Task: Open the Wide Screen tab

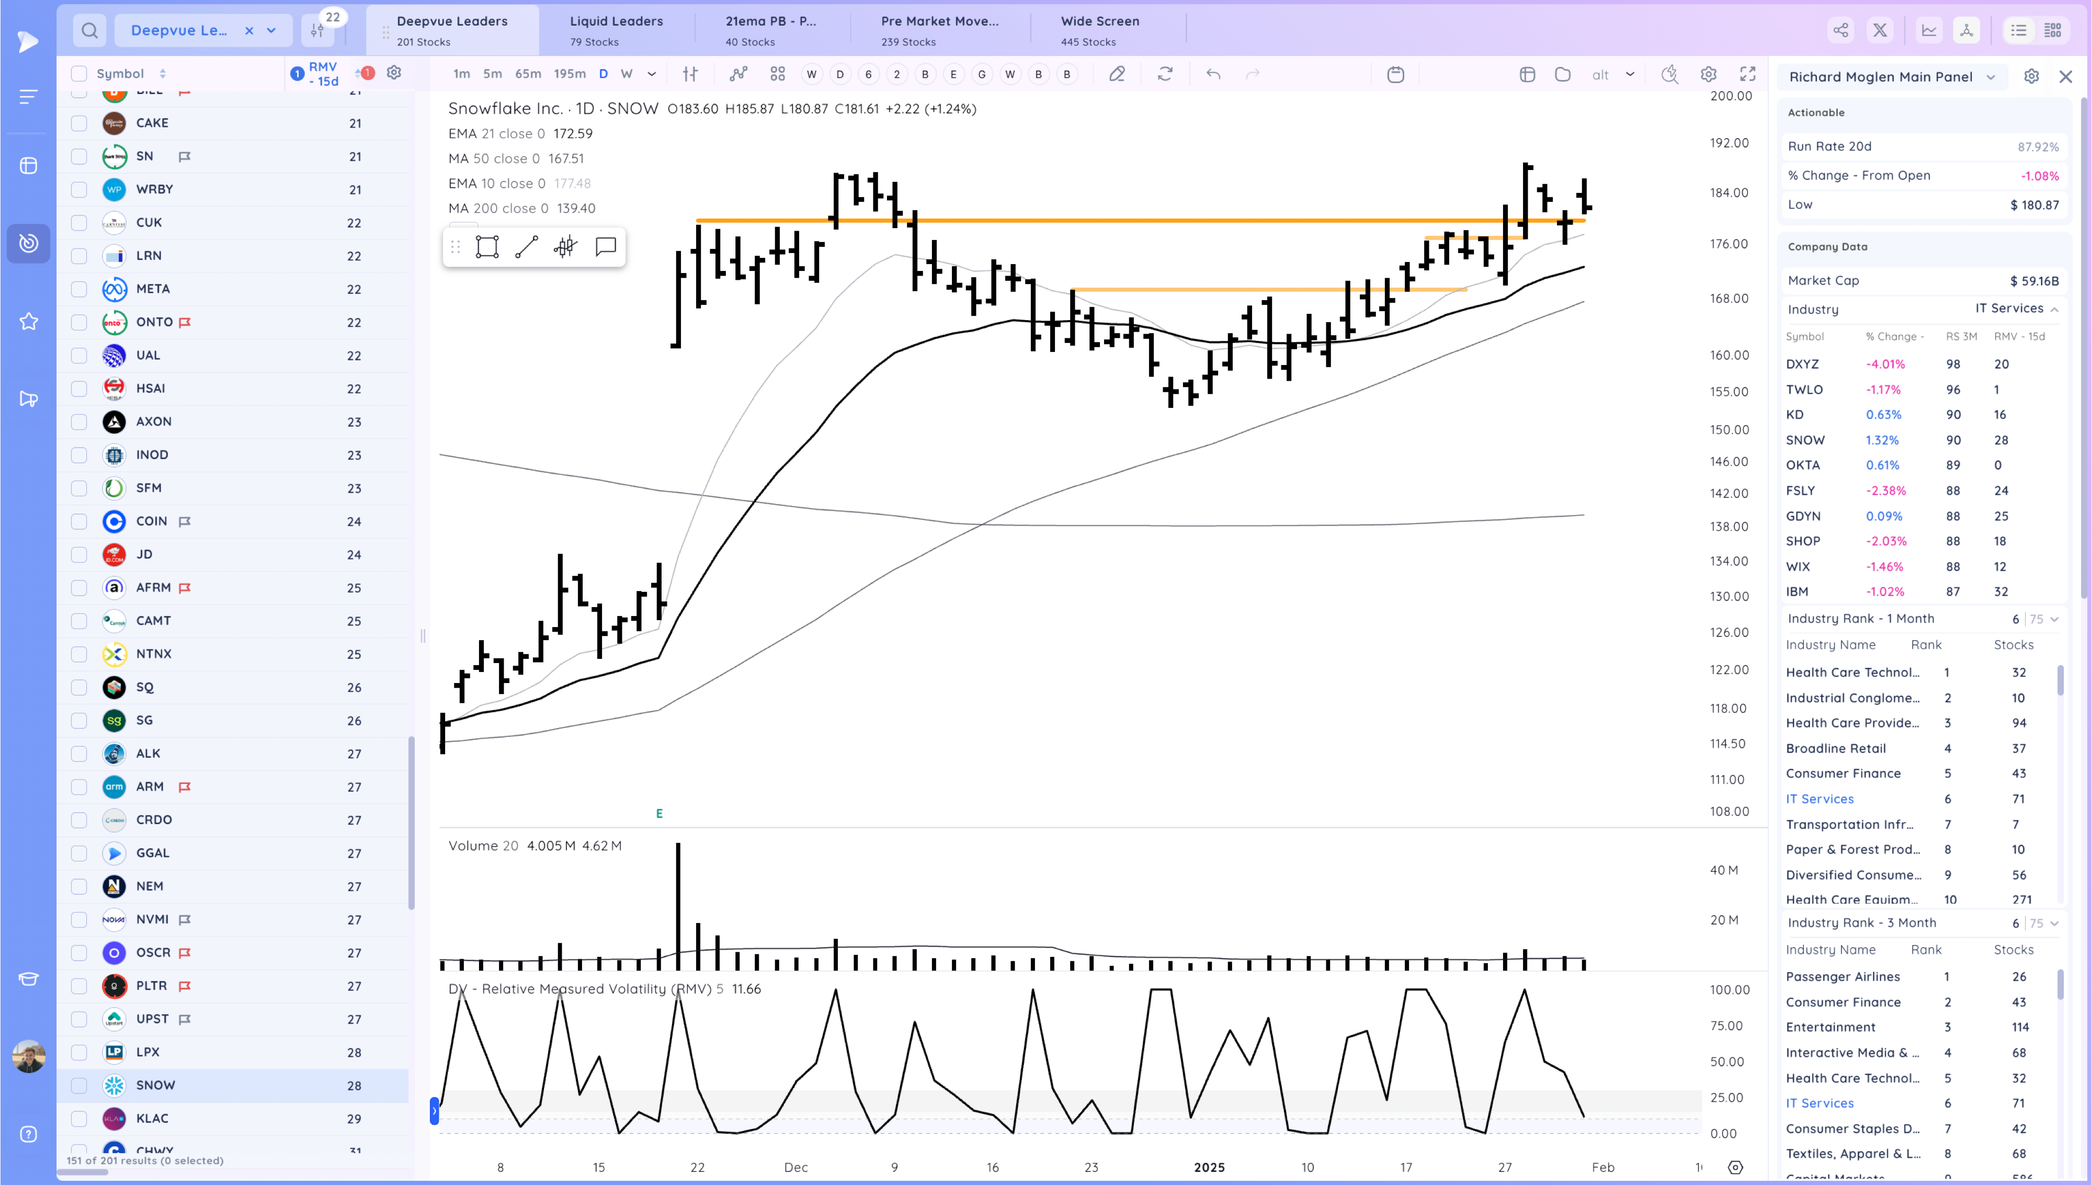Action: tap(1099, 29)
